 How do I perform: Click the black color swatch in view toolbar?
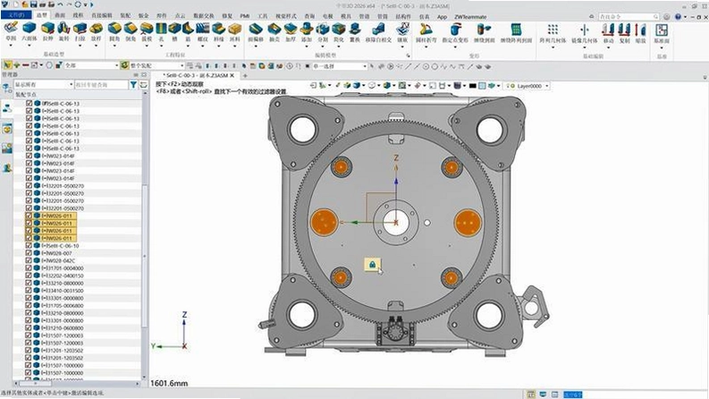point(472,86)
